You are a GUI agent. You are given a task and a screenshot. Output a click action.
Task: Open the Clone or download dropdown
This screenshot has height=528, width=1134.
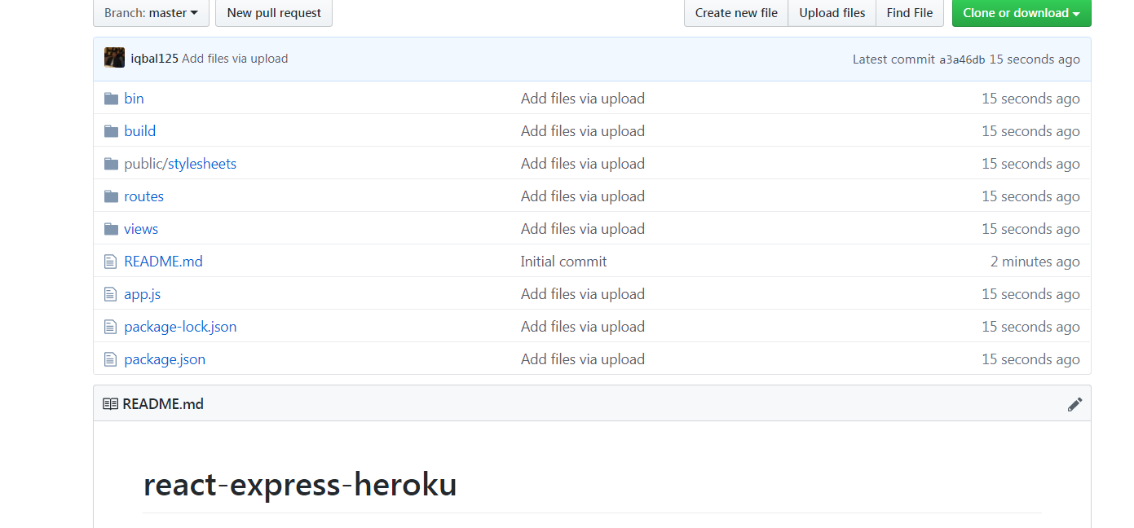[x=1021, y=13]
